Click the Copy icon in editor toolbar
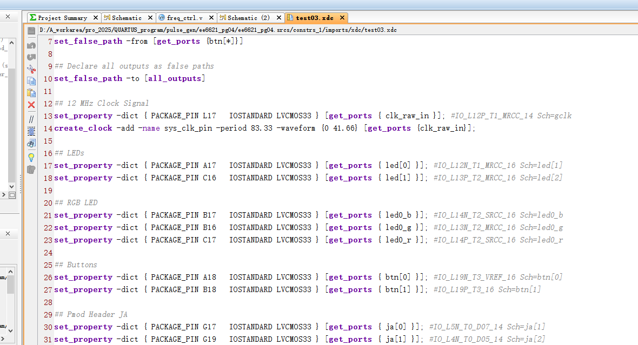 click(x=31, y=82)
